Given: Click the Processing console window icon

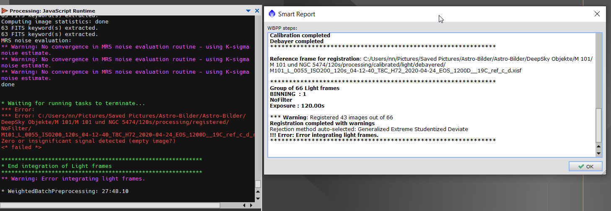Looking at the screenshot, I should [x=5, y=10].
